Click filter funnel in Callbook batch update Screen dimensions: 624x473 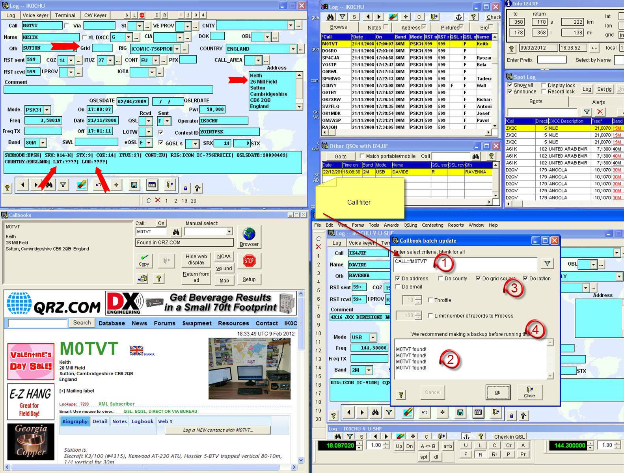[x=547, y=263]
